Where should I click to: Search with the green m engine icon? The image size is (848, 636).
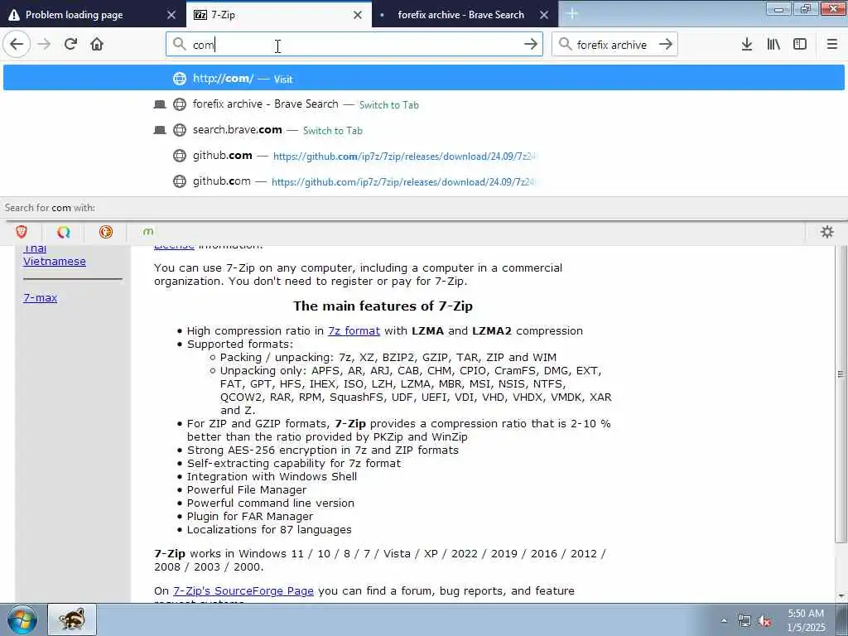click(x=148, y=232)
